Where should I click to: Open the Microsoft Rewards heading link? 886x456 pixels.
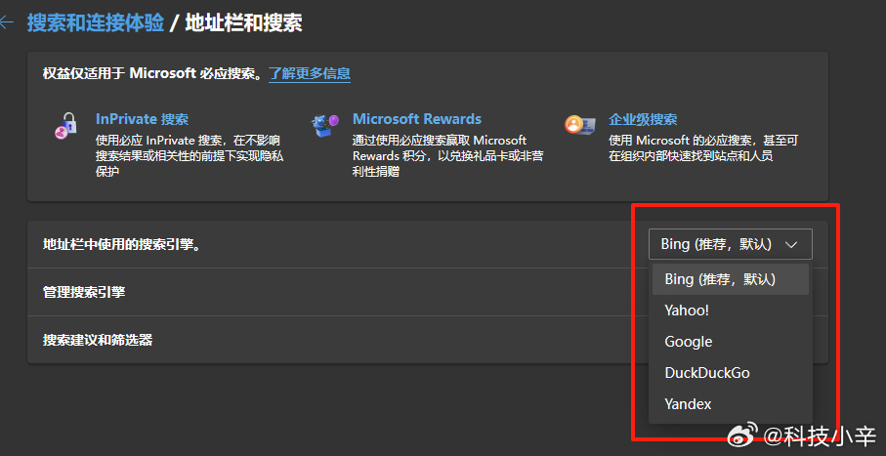(x=417, y=119)
